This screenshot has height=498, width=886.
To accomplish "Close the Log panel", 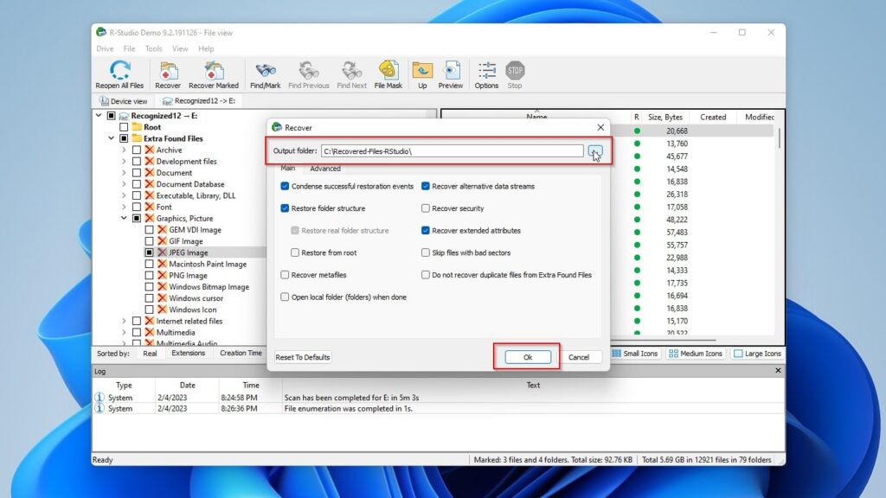I will pos(778,370).
